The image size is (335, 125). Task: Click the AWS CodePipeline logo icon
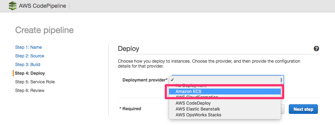(13, 6)
